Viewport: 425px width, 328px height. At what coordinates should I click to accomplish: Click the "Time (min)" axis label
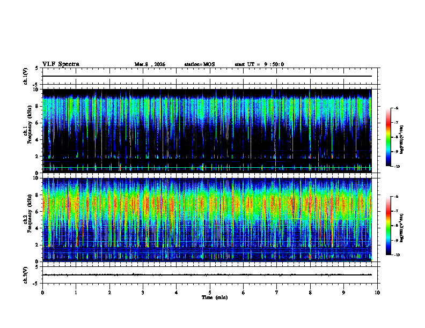coord(215,297)
